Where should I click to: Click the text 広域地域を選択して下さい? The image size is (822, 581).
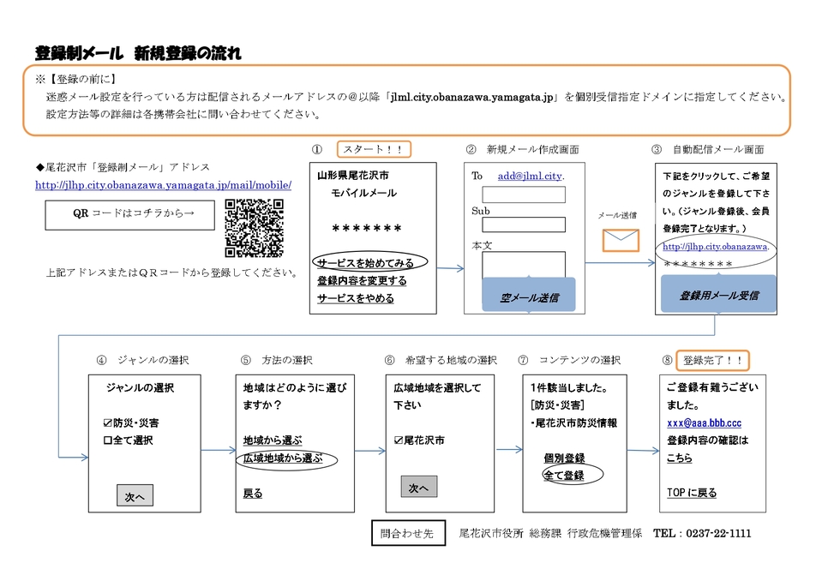(437, 396)
